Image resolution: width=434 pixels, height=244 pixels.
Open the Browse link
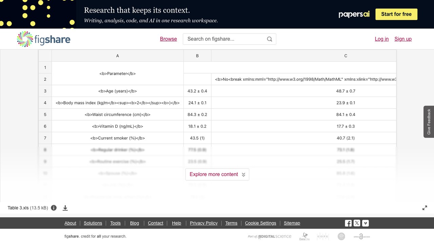tap(169, 39)
